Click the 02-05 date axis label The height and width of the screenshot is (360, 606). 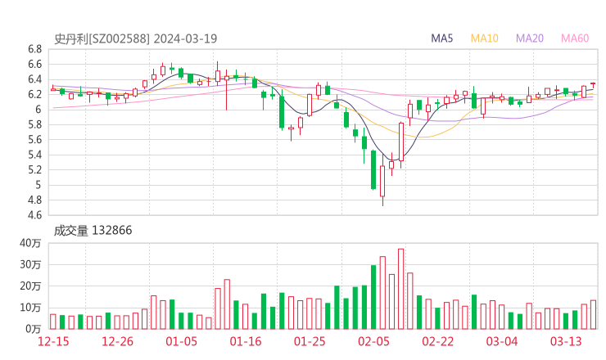[x=373, y=341]
